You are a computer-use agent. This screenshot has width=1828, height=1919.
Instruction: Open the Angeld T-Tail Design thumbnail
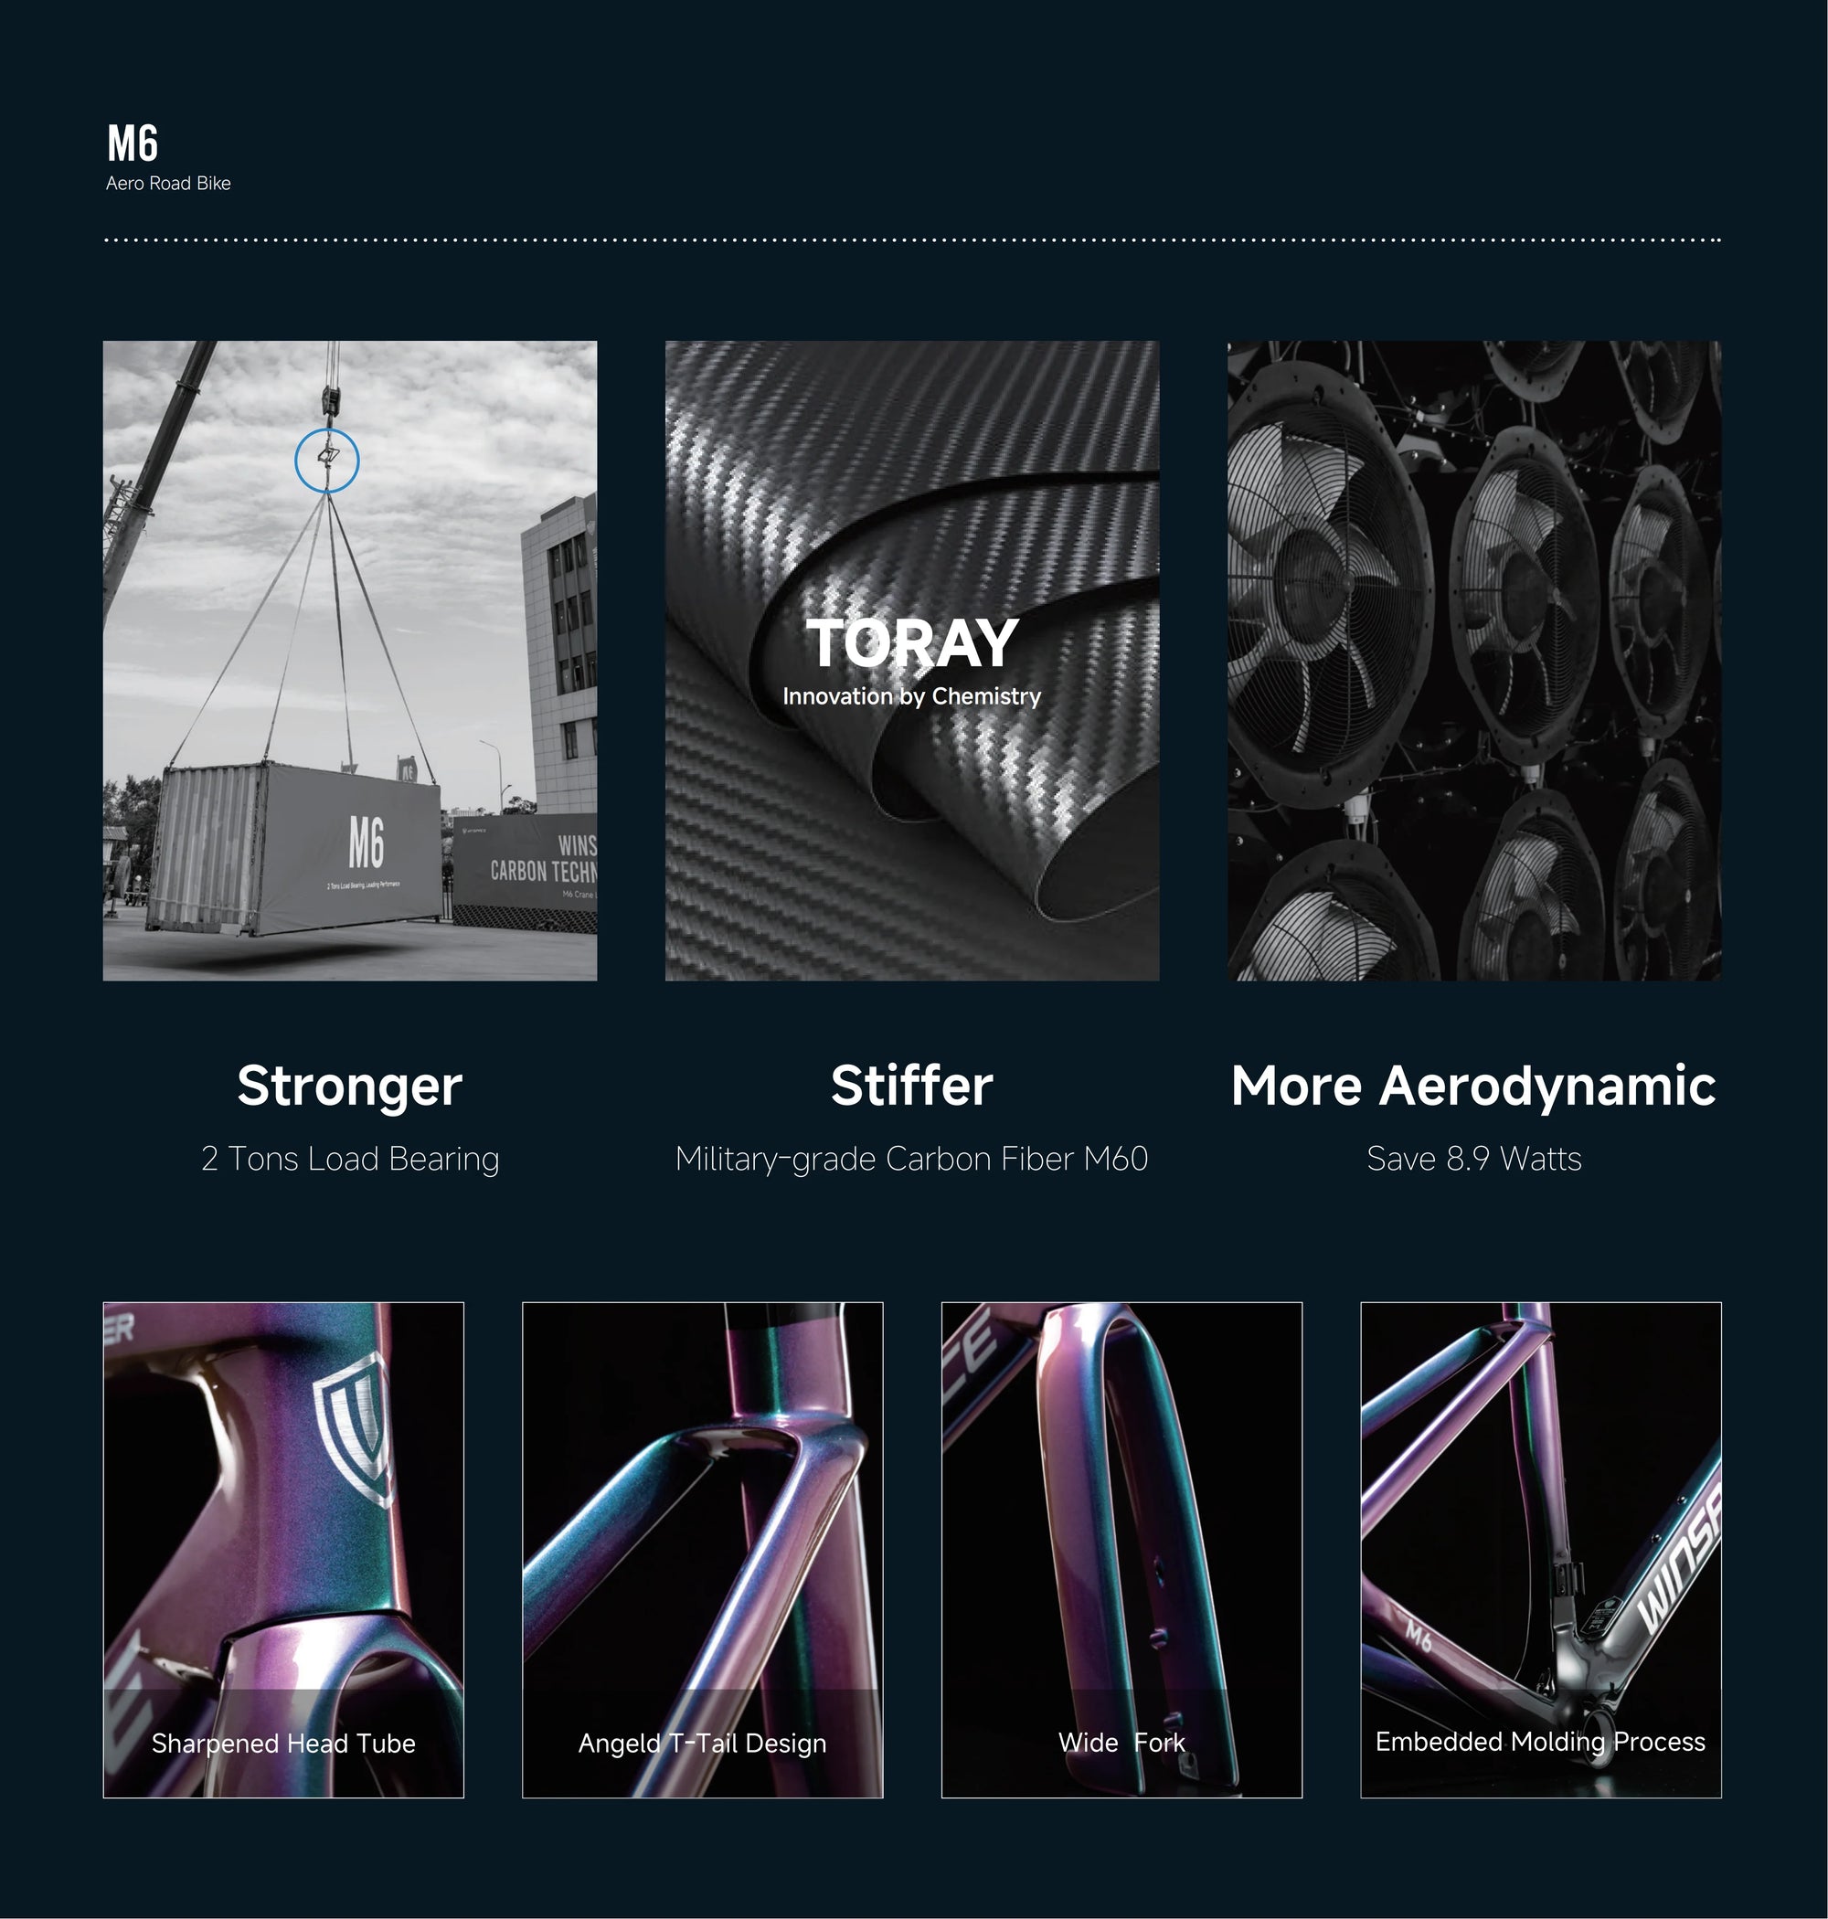click(x=703, y=1550)
